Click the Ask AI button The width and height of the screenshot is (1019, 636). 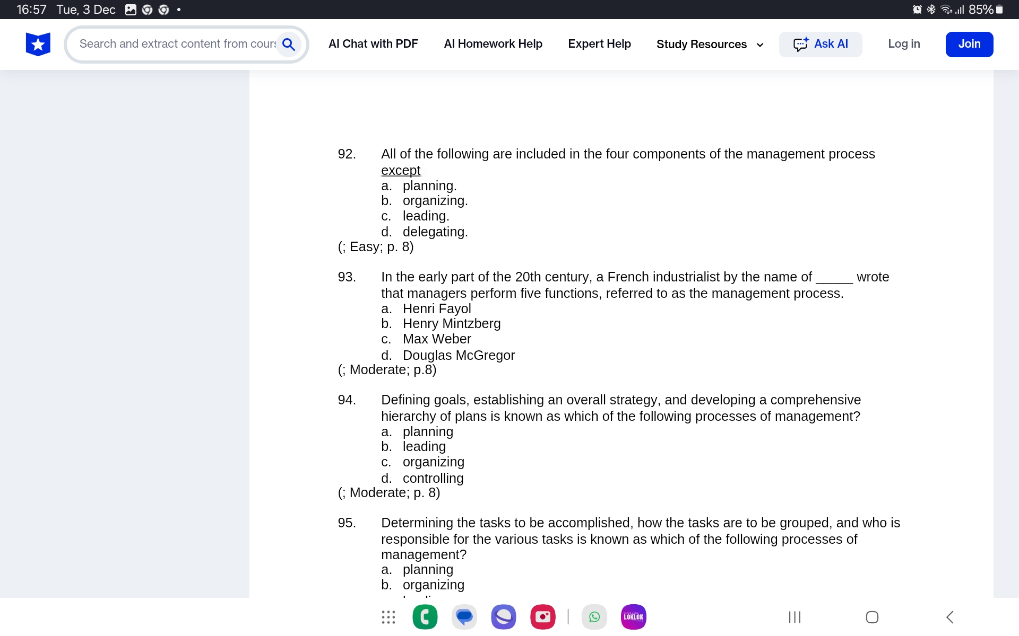tap(820, 44)
